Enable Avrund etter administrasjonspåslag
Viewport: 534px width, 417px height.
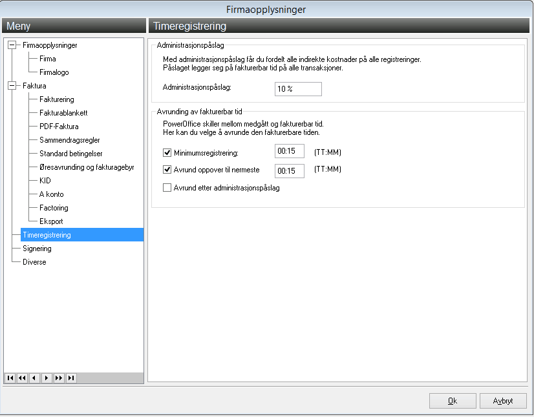(167, 187)
